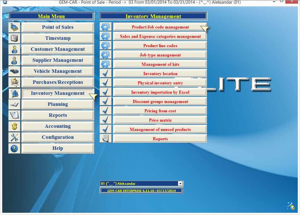Open Timestamp from Main Menu
300x215 pixels.
pyautogui.click(x=57, y=38)
